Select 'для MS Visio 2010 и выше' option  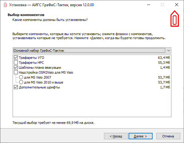click(21, 82)
